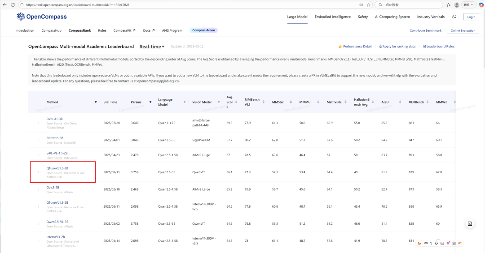Open Sogou voice input microphone
This screenshot has width=485, height=253.
436,243
